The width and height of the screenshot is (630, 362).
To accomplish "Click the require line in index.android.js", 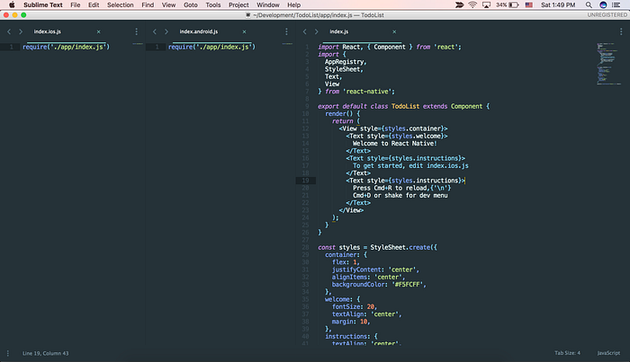I will (x=211, y=47).
